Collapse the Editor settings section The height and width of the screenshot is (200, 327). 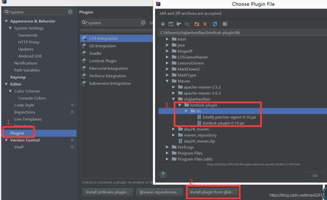coord(6,84)
